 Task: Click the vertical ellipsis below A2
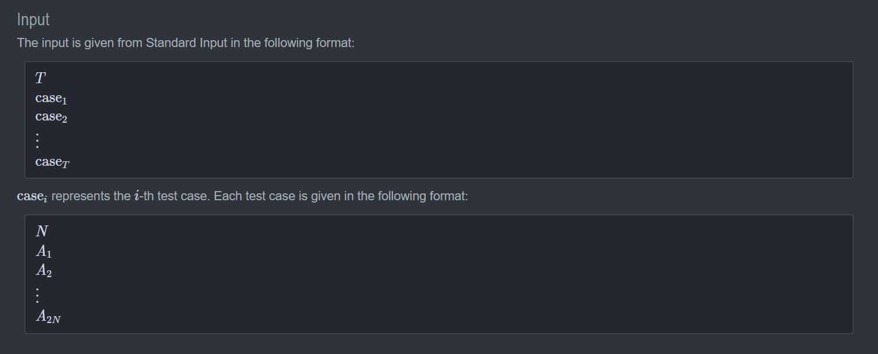[x=37, y=295]
